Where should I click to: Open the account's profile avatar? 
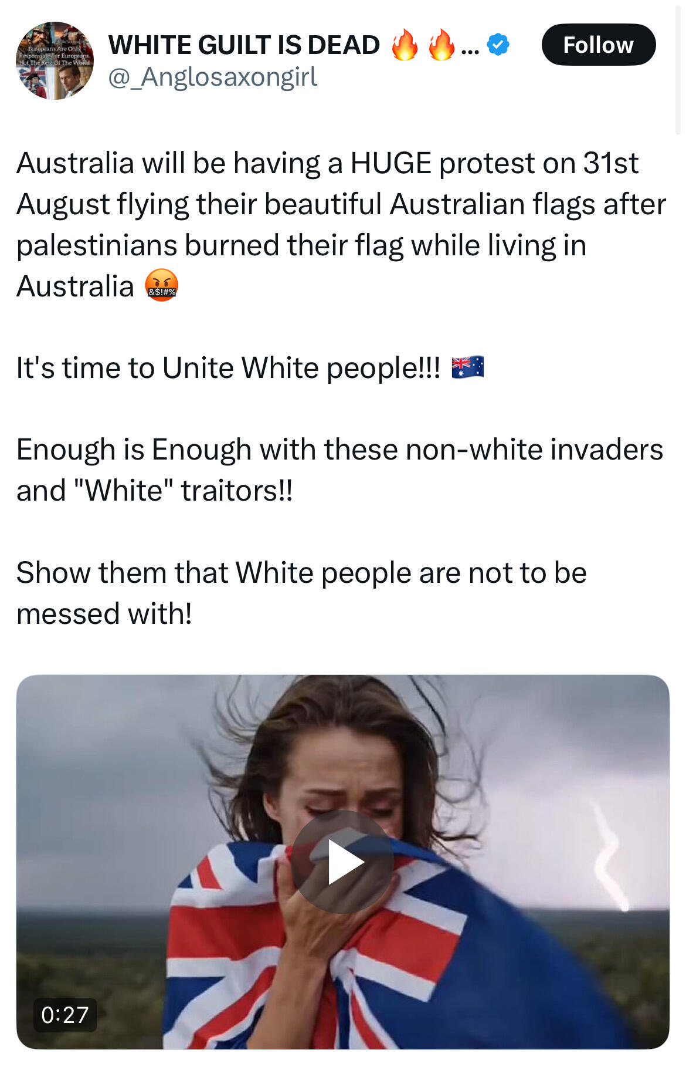click(55, 60)
